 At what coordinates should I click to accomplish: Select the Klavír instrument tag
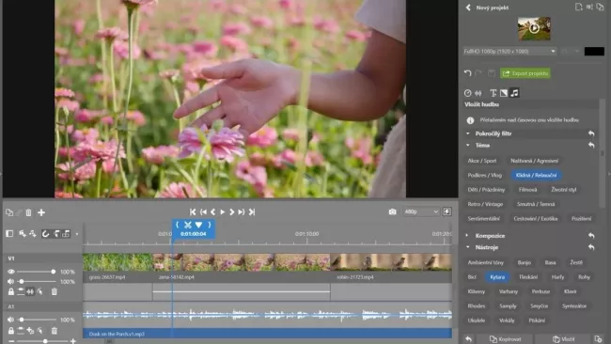(x=570, y=291)
